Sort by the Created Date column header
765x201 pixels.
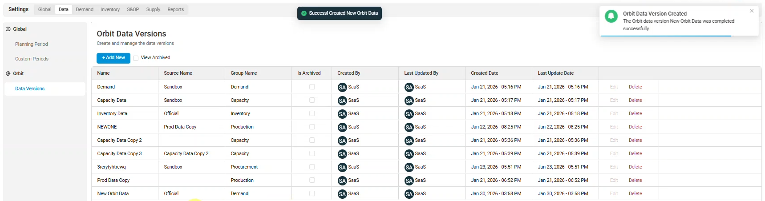(484, 73)
